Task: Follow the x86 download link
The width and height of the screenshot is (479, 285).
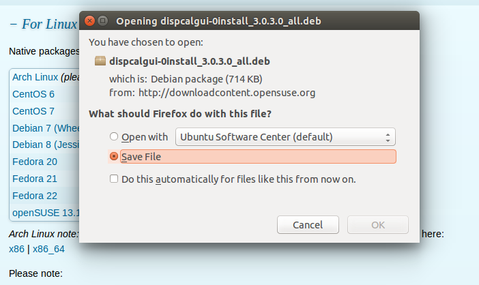Action: tap(16, 249)
